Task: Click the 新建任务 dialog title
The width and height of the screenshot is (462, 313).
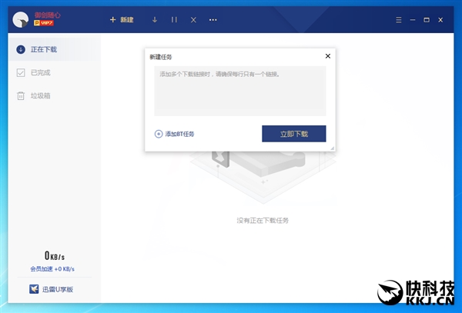Action: coord(161,57)
